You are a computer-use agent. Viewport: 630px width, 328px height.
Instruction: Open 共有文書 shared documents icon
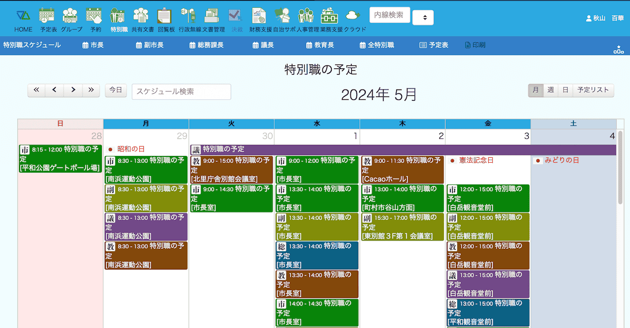[x=141, y=16]
